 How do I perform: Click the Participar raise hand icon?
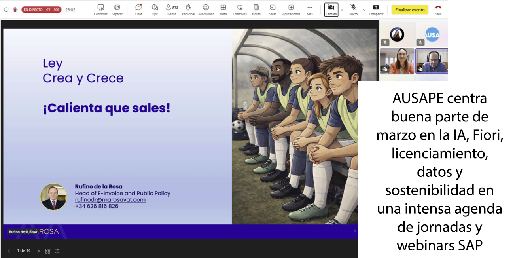[189, 9]
